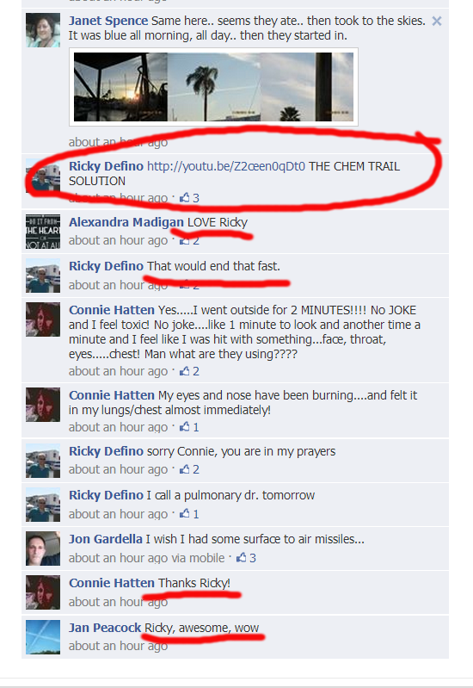The width and height of the screenshot is (473, 688).
Task: Click Ricky Defino's name on 'I call a pulmonary dr.'
Action: coord(106,495)
